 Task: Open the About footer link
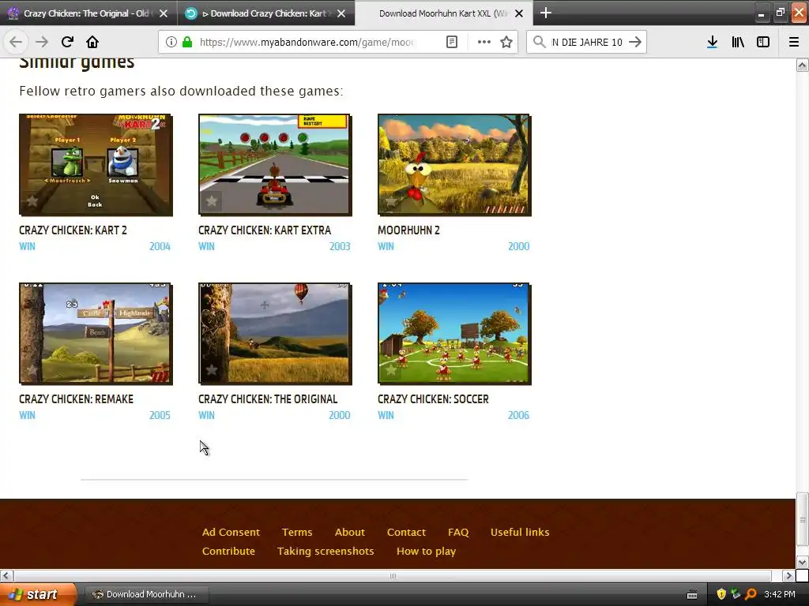[x=350, y=533]
